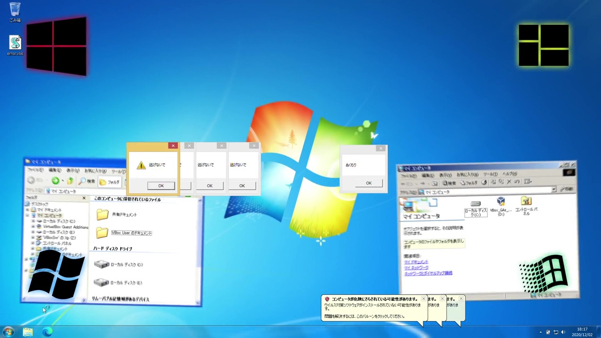The image size is (601, 338).
Task: Click up-folder icon in left window toolbar
Action: (x=70, y=181)
